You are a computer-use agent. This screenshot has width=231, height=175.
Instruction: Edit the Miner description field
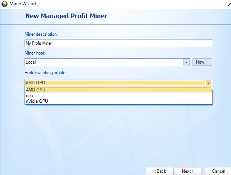118,43
